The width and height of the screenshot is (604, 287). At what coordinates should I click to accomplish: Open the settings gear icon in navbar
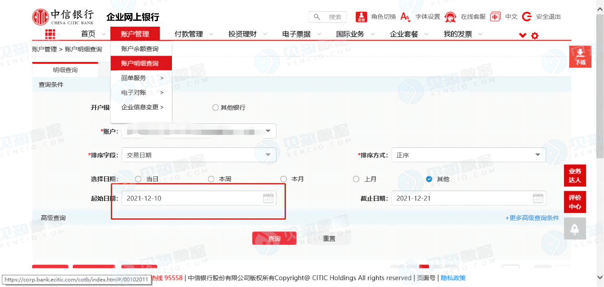point(535,35)
